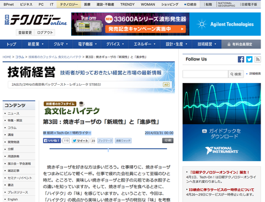Image resolution: width=265 pixels, height=202 pixels.
Task: Open the ST8R3J regulator ad link
Action: [56, 85]
